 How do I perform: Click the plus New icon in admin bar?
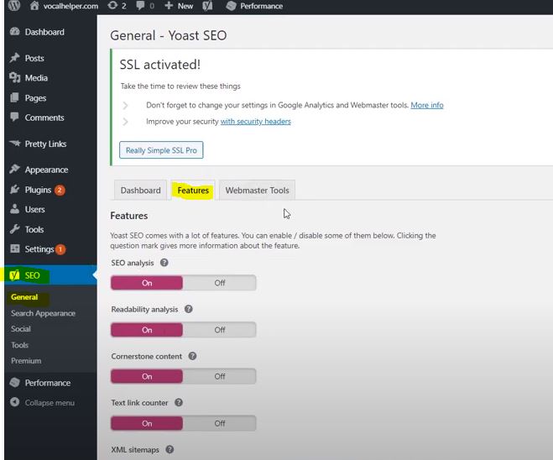(x=169, y=6)
